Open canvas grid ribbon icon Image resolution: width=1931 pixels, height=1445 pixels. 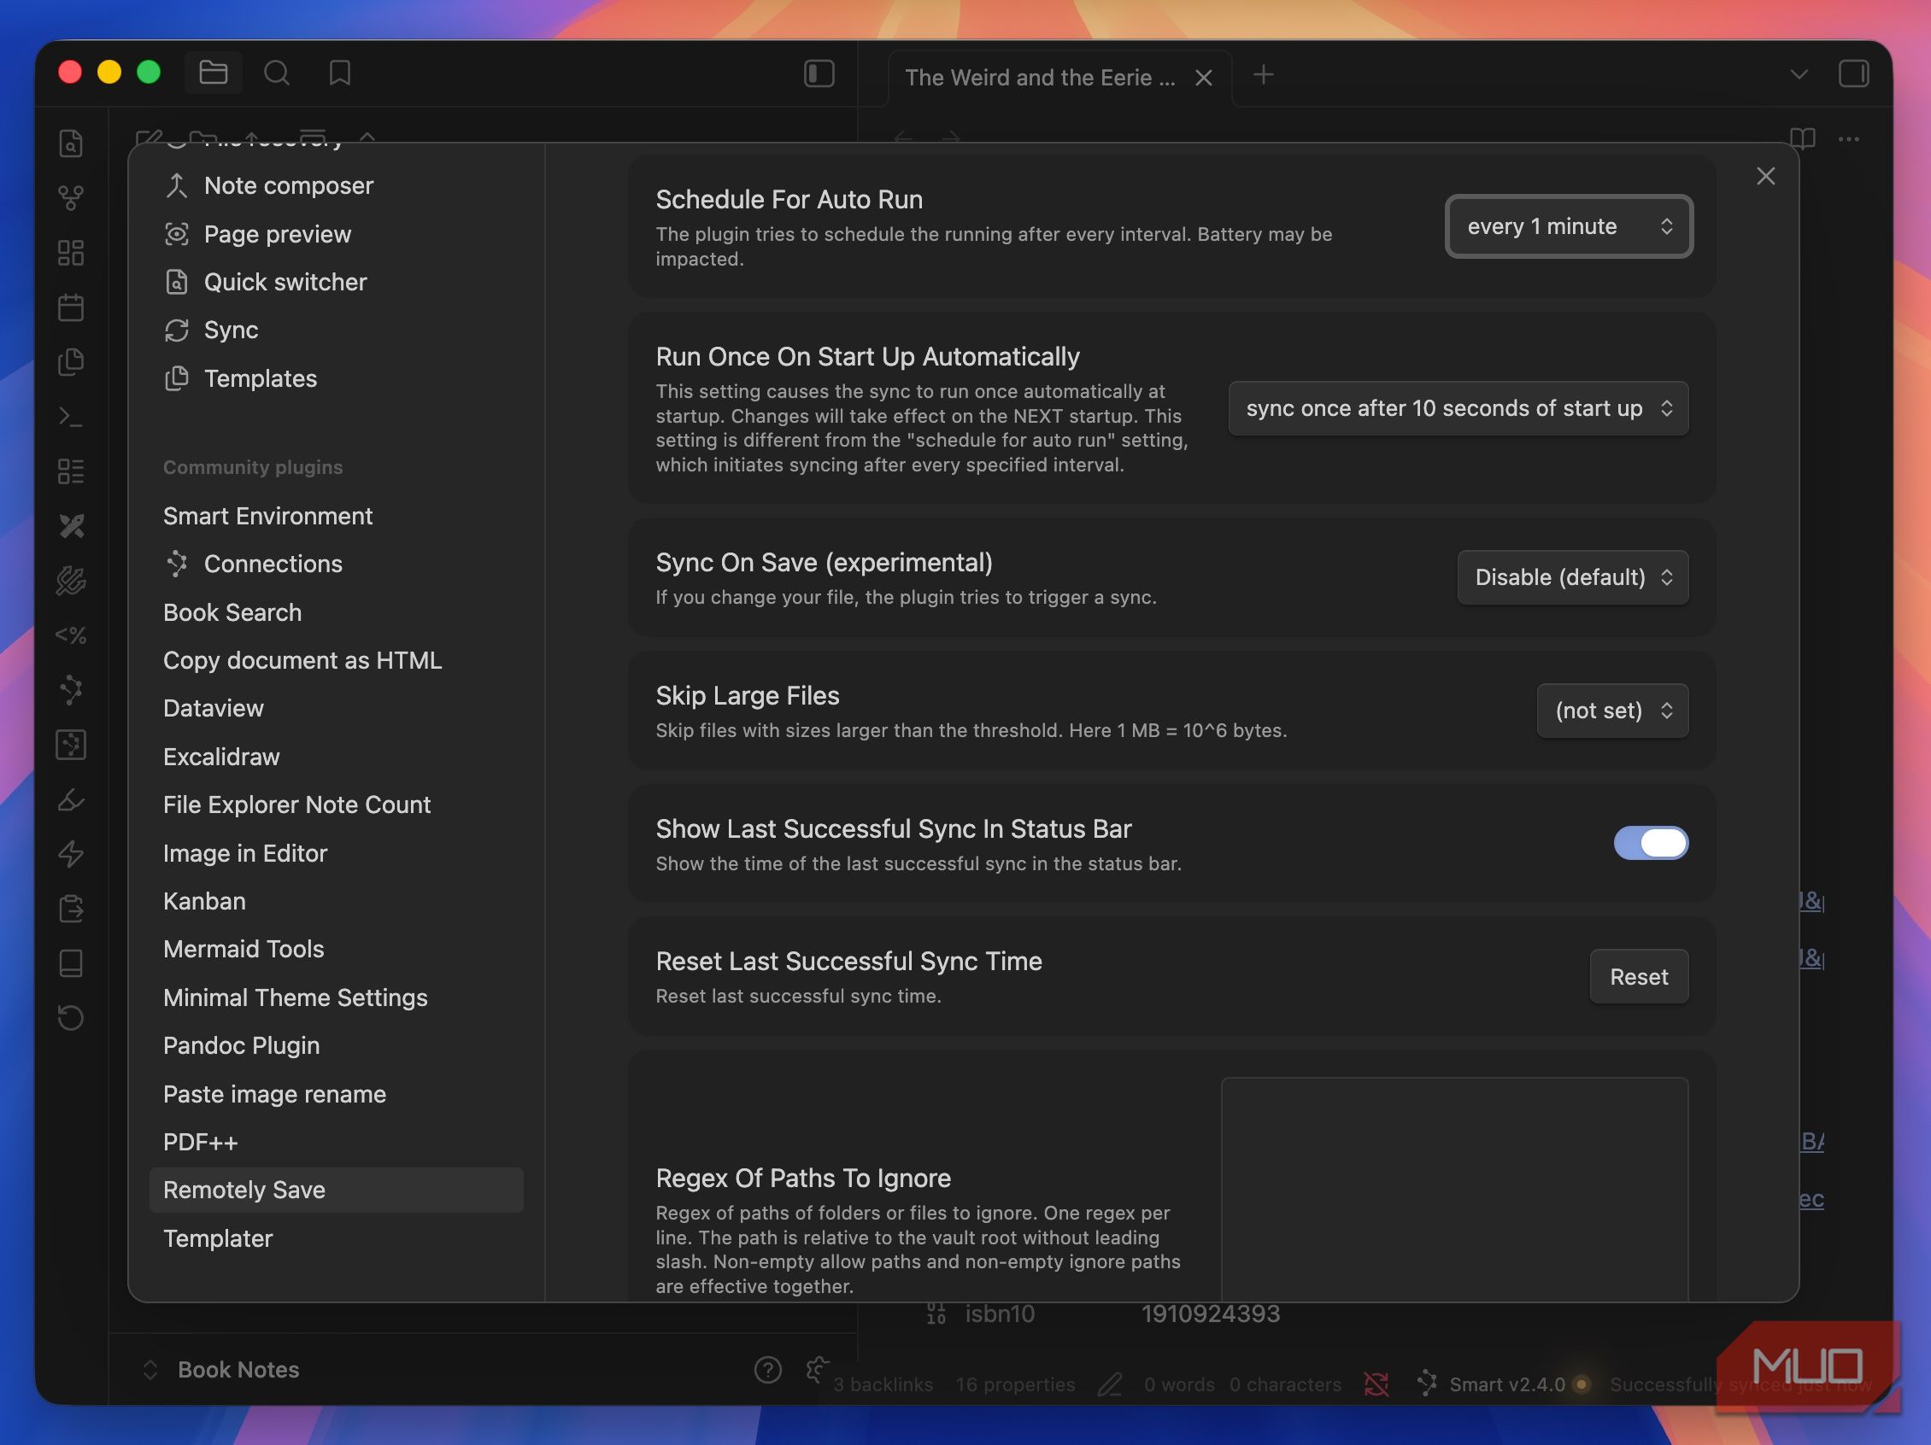(71, 253)
